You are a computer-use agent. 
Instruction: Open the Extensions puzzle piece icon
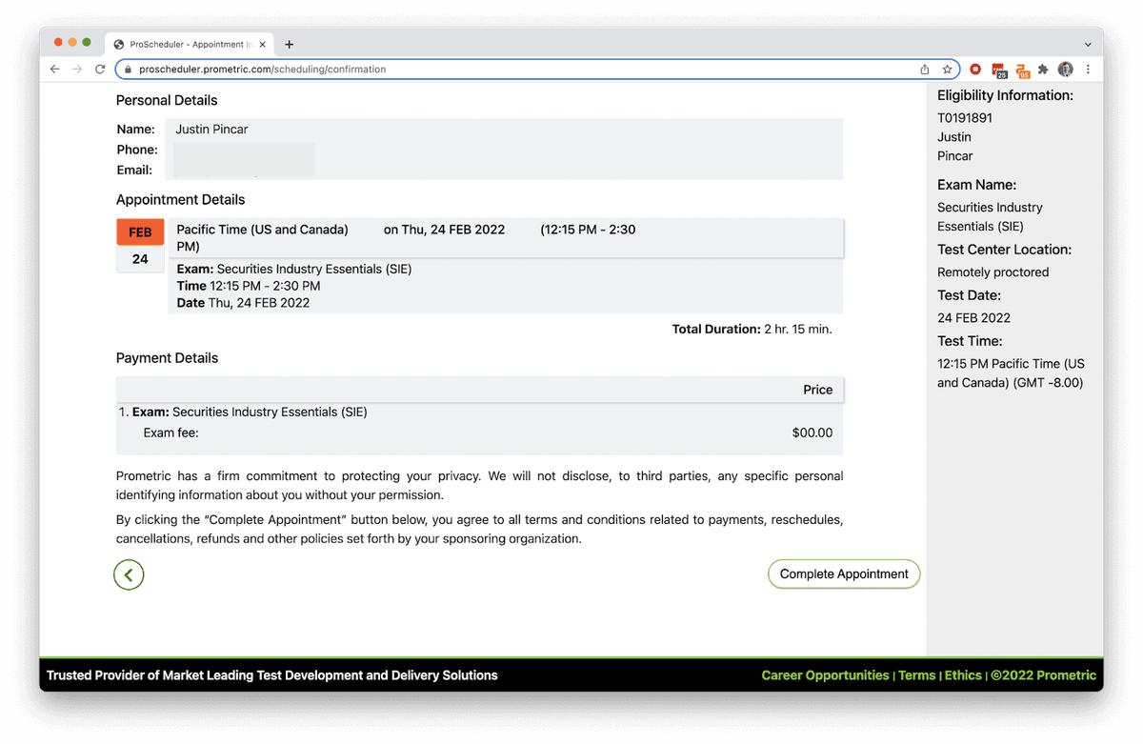1043,70
